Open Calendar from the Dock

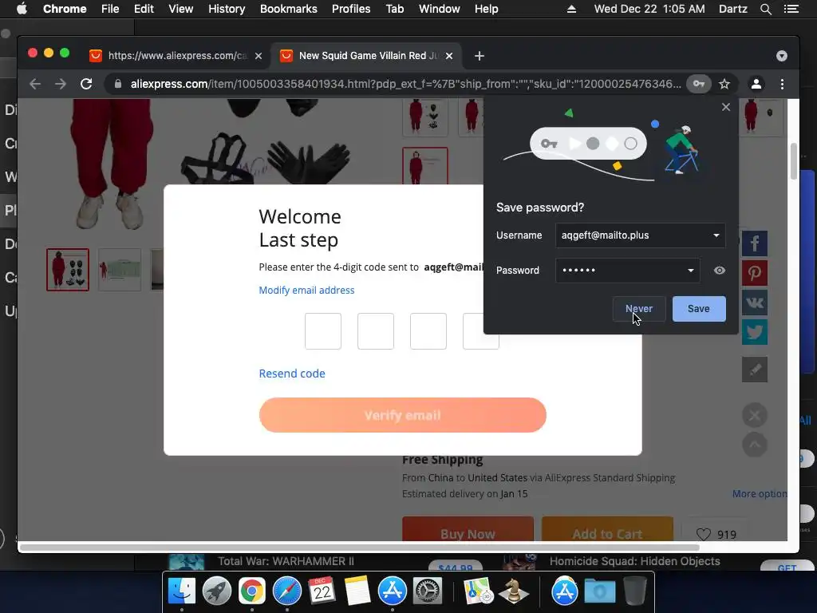pos(322,591)
